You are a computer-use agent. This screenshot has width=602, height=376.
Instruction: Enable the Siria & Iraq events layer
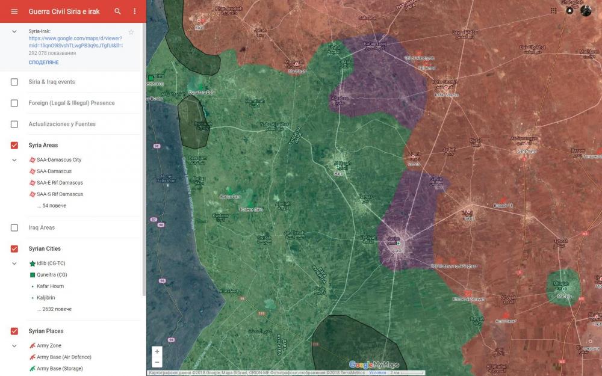[14, 82]
